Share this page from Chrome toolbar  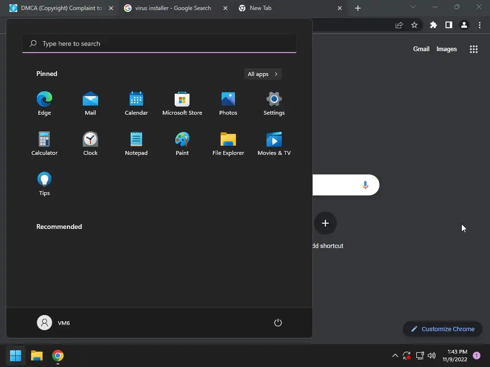point(399,25)
